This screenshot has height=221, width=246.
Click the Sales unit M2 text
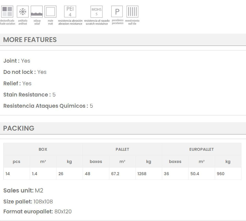pyautogui.click(x=23, y=190)
